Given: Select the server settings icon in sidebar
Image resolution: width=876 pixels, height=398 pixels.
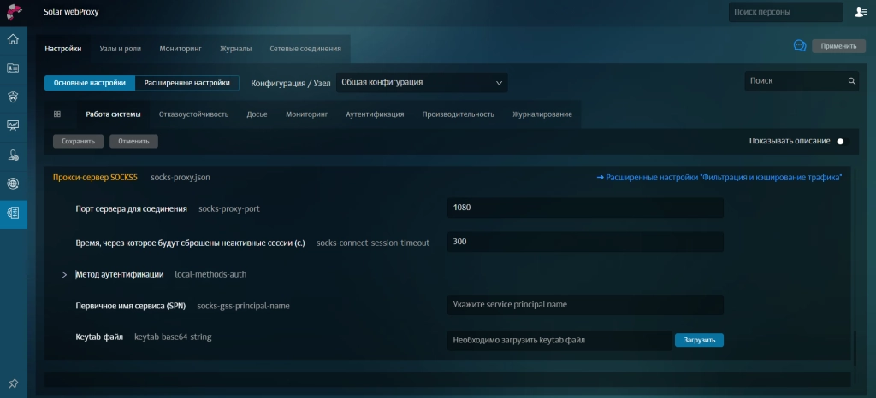Looking at the screenshot, I should click(x=13, y=213).
